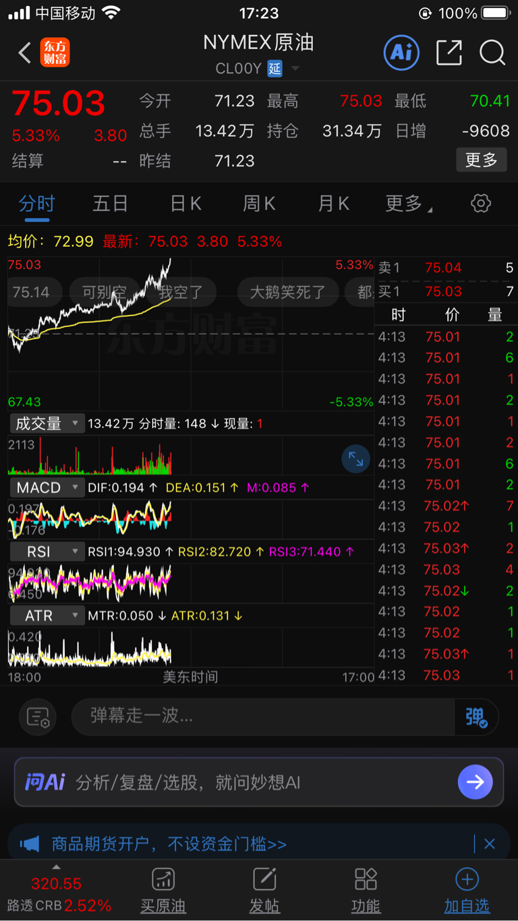Image resolution: width=518 pixels, height=921 pixels.
Task: Go back with the left arrow
Action: [x=25, y=53]
